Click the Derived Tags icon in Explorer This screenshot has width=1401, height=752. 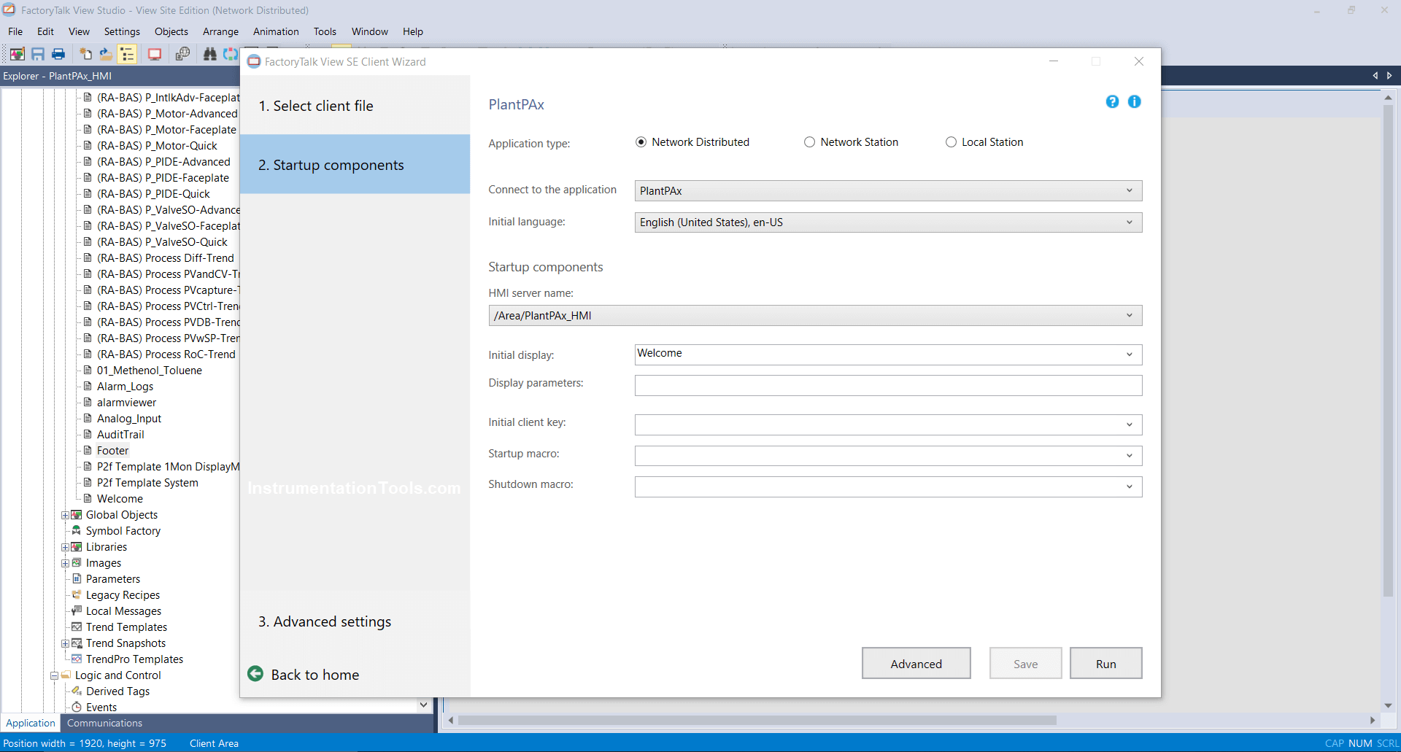pos(77,691)
